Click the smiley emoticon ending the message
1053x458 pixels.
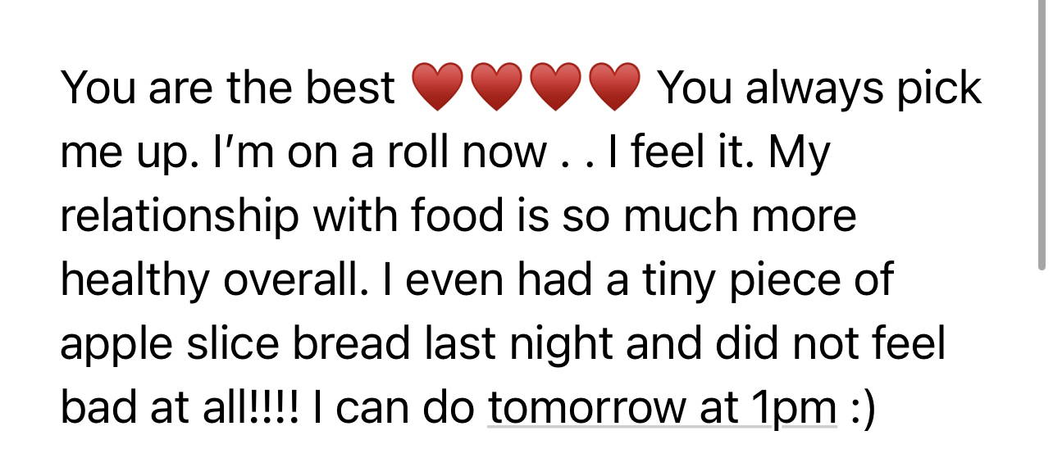(x=861, y=407)
